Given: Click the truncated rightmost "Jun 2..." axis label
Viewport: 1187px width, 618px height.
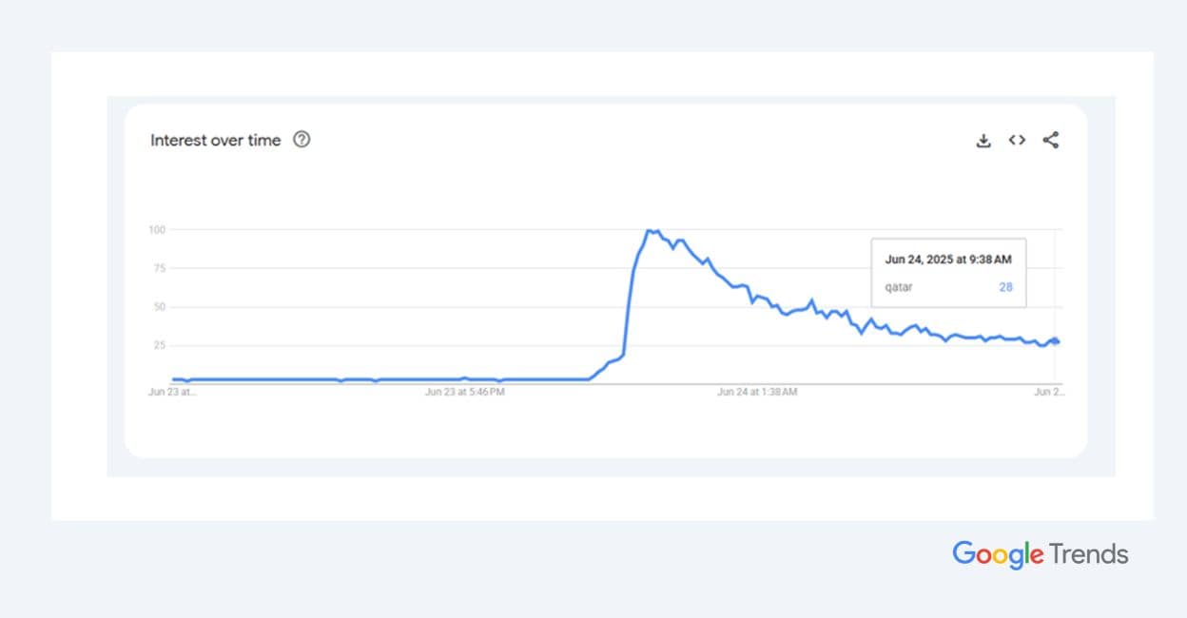Looking at the screenshot, I should pos(1049,392).
